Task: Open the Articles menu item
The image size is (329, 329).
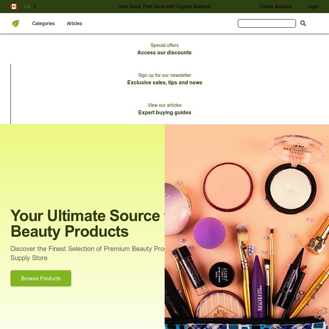Action: point(74,24)
